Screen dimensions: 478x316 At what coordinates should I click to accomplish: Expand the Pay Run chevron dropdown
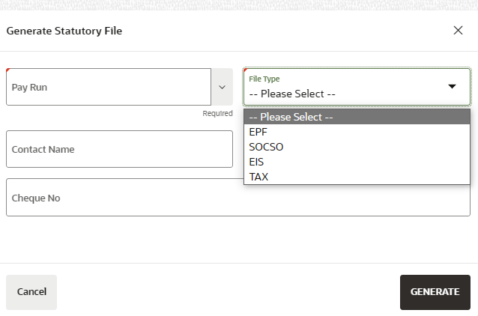click(x=222, y=87)
